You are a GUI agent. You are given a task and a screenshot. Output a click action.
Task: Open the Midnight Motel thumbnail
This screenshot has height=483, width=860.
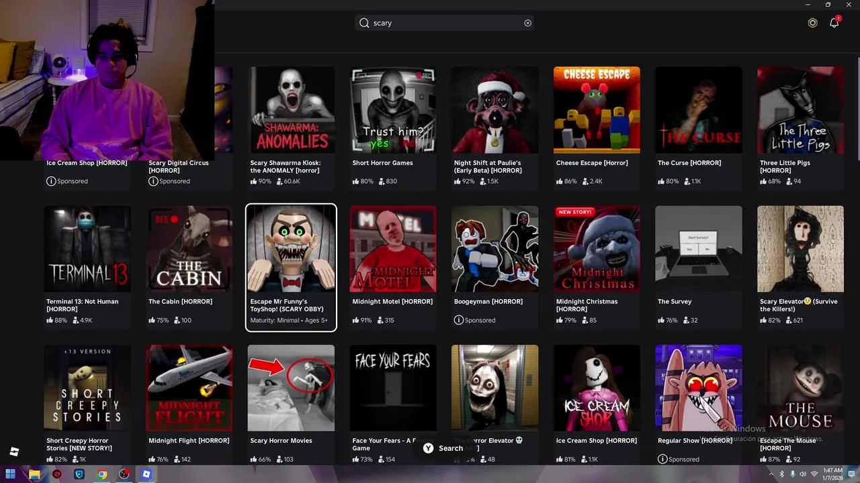click(x=393, y=249)
